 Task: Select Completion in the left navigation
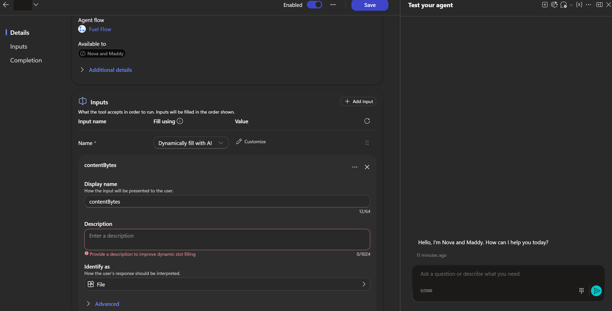pos(26,60)
